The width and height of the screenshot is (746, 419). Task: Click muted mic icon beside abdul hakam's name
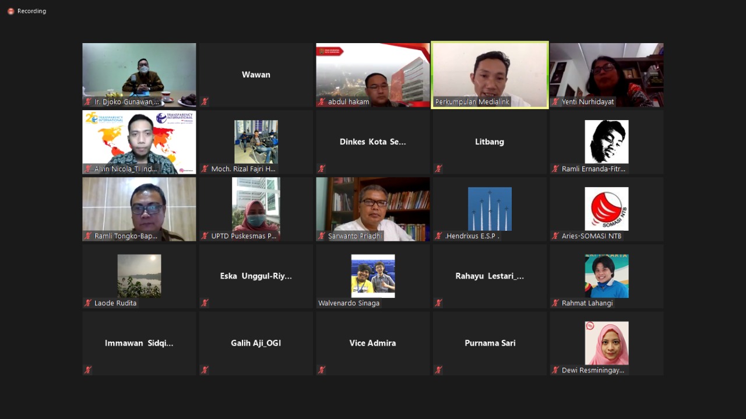coord(322,101)
